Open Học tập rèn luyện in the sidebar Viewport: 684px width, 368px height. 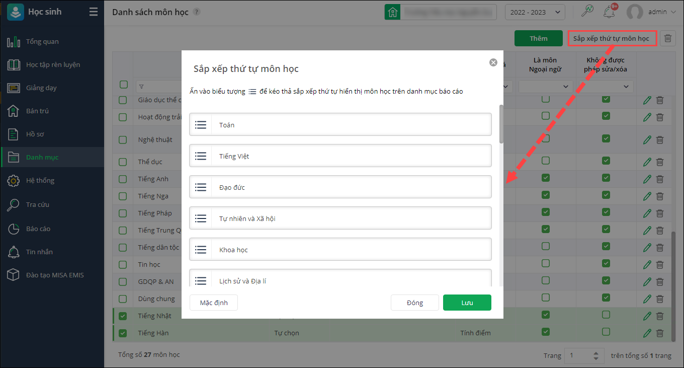click(x=52, y=64)
